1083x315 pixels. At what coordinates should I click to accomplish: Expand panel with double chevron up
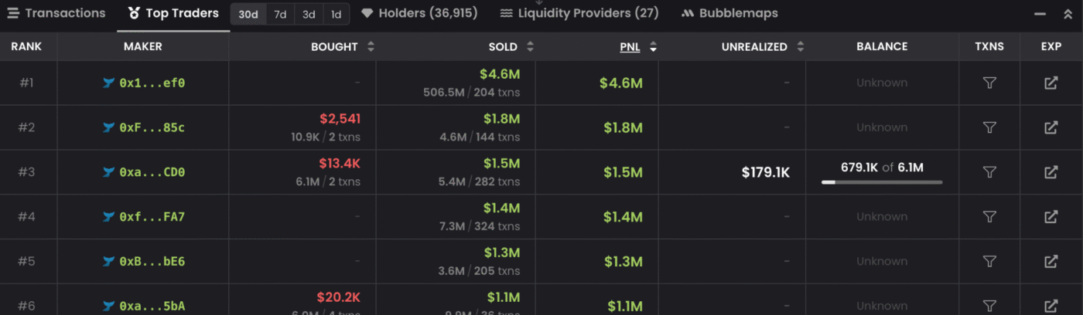tap(1068, 14)
